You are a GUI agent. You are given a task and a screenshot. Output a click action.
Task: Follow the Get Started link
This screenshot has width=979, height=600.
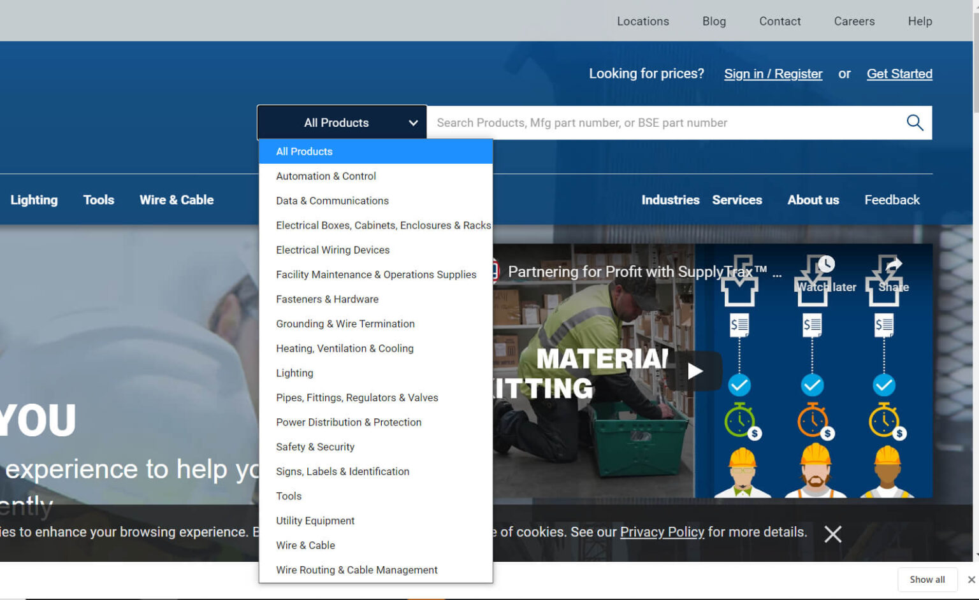coord(899,74)
